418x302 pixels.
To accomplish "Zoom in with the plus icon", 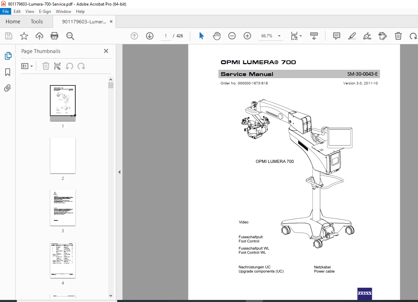I will [247, 36].
